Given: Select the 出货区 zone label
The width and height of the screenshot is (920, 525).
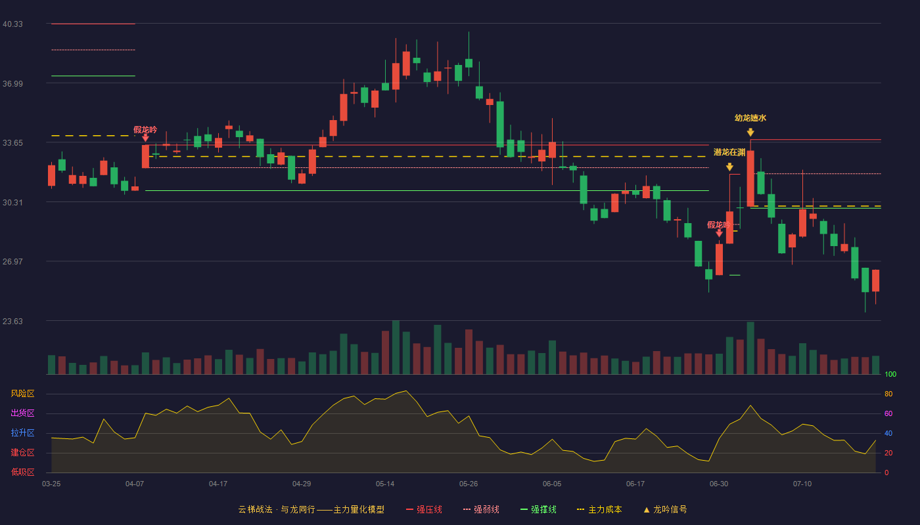Looking at the screenshot, I should [22, 413].
